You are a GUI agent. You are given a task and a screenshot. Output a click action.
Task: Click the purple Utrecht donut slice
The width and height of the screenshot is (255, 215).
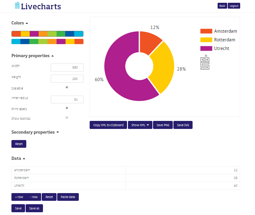117,74
